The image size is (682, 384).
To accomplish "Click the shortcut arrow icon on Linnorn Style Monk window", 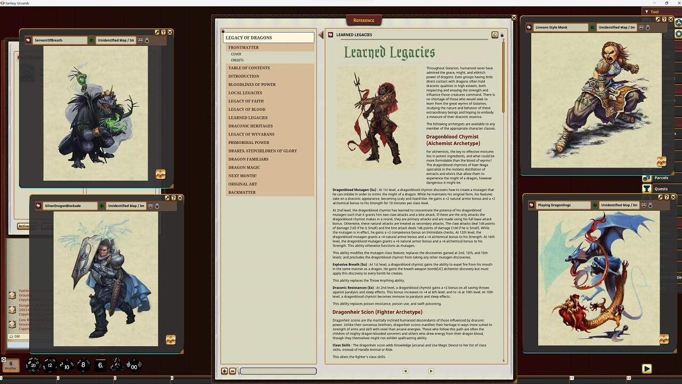I will point(657,20).
